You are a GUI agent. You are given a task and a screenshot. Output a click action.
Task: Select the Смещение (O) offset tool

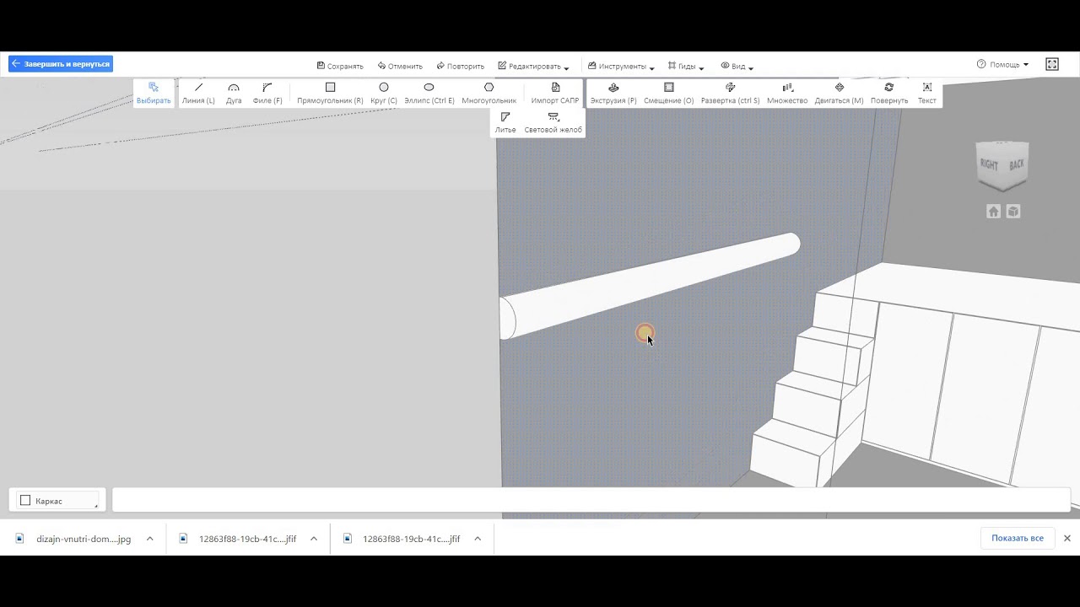coord(669,93)
